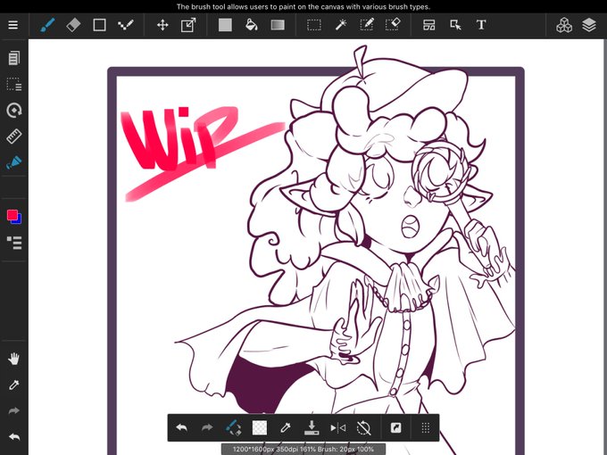Open the Materials cubes panel
The image size is (607, 455).
pos(564,25)
